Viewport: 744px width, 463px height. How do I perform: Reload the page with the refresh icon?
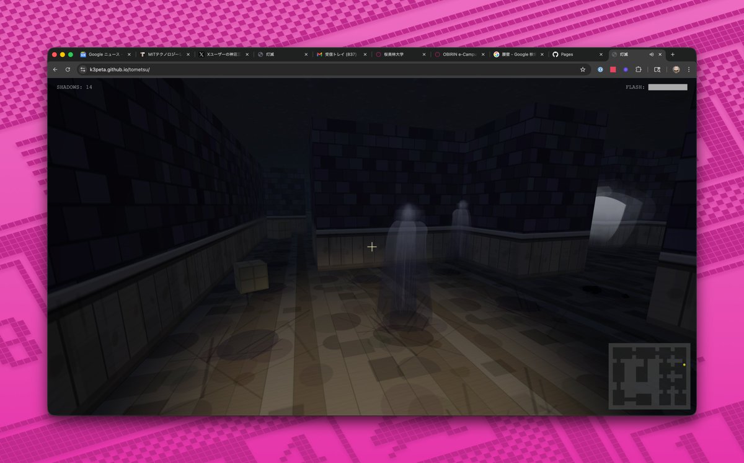(68, 69)
